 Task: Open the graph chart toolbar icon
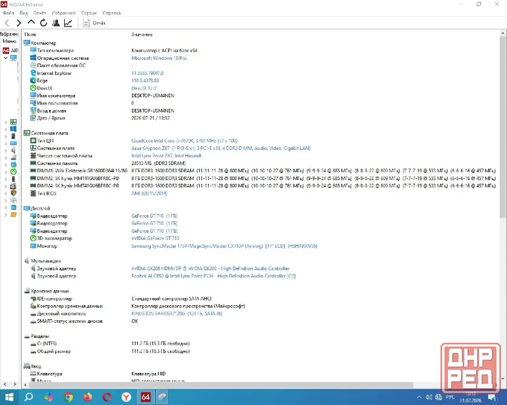pyautogui.click(x=68, y=23)
